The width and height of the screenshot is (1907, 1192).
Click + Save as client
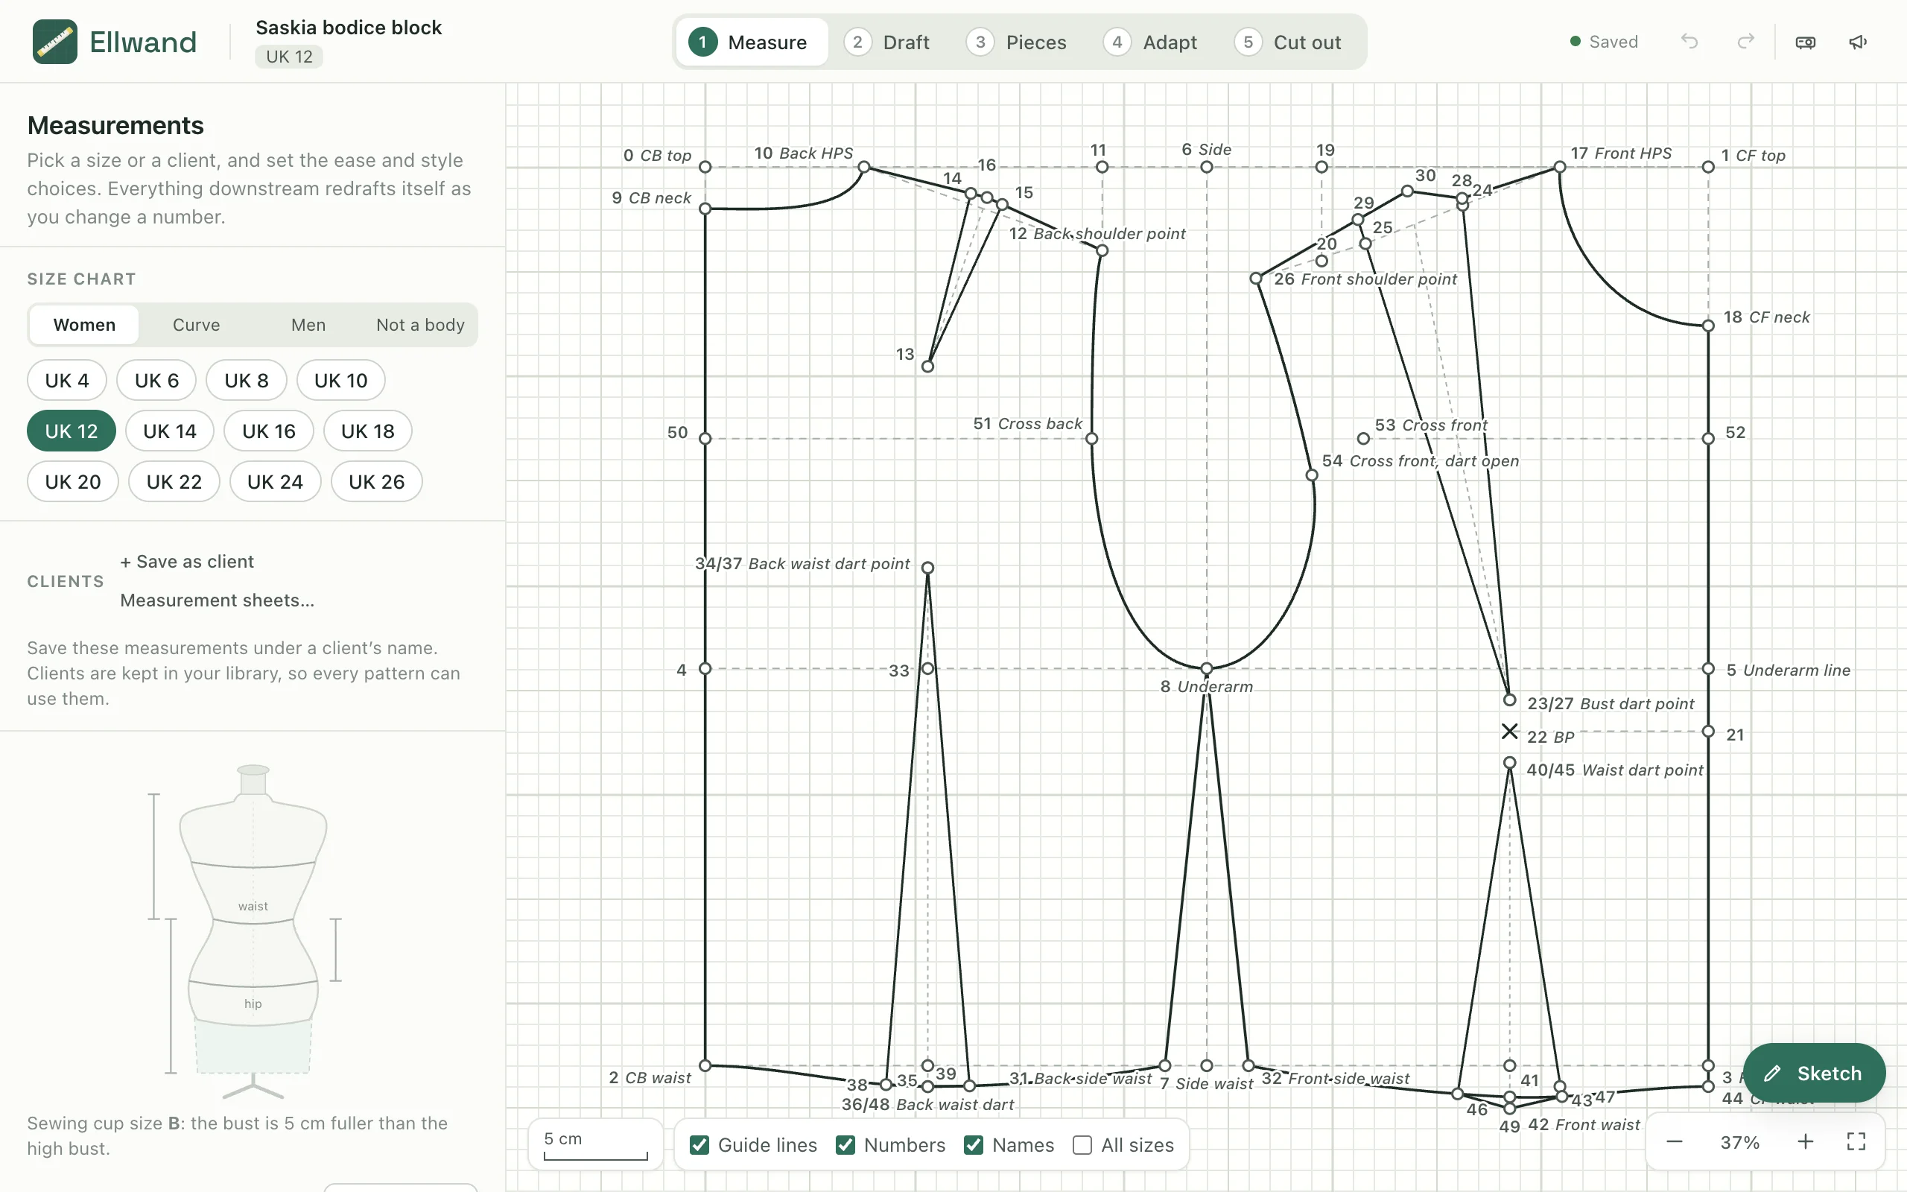coord(187,561)
